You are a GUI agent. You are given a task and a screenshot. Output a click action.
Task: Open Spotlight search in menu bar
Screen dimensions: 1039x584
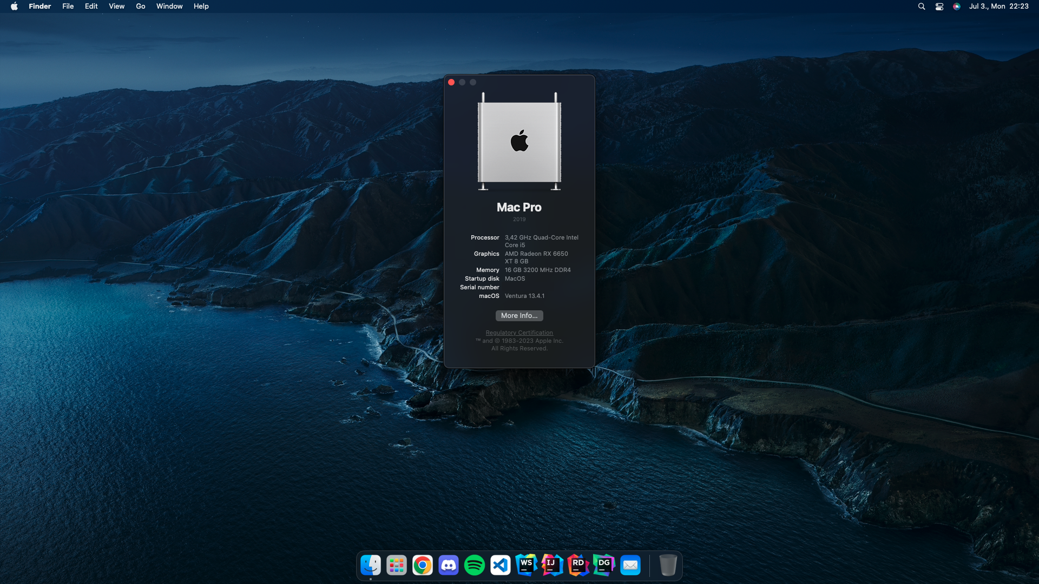[x=922, y=6]
